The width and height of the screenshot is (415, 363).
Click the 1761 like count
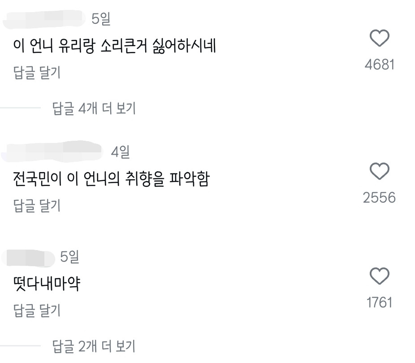(380, 302)
